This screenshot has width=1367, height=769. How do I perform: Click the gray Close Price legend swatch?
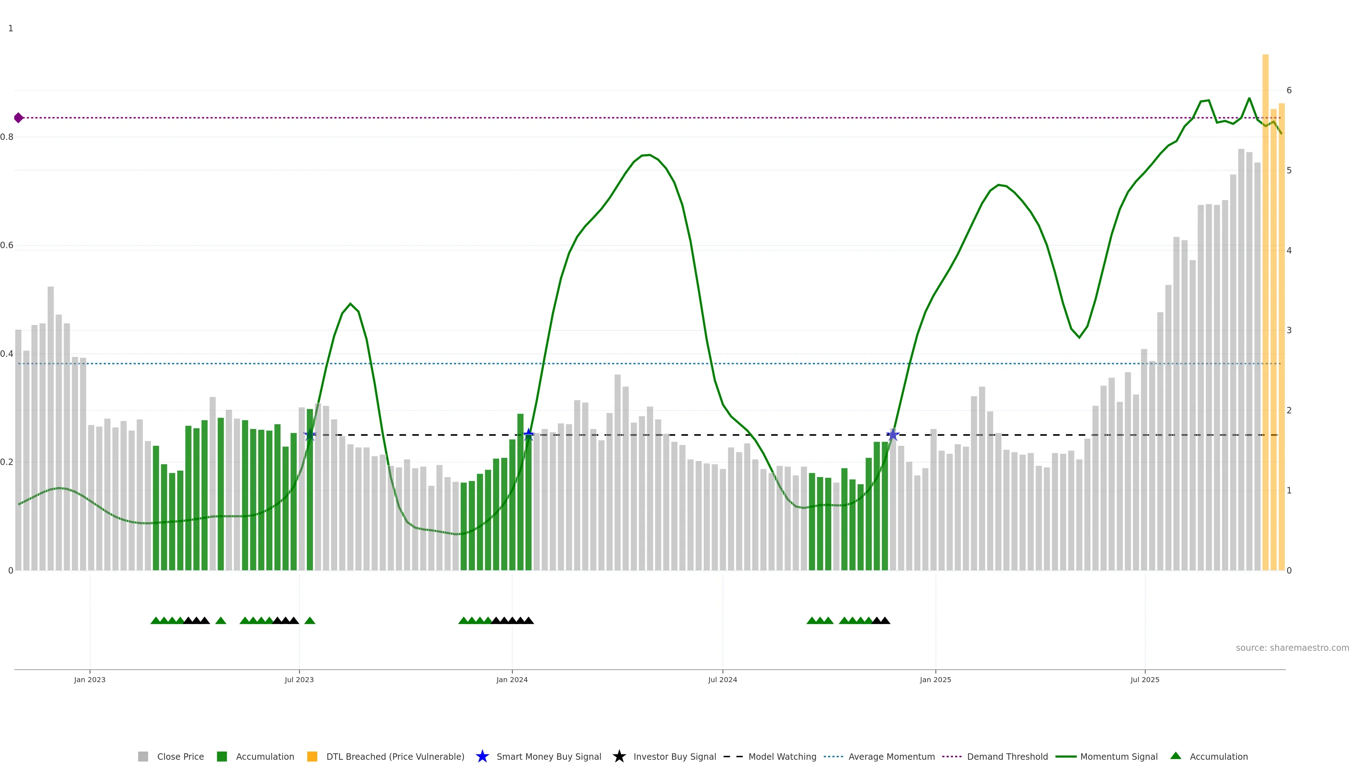point(143,756)
